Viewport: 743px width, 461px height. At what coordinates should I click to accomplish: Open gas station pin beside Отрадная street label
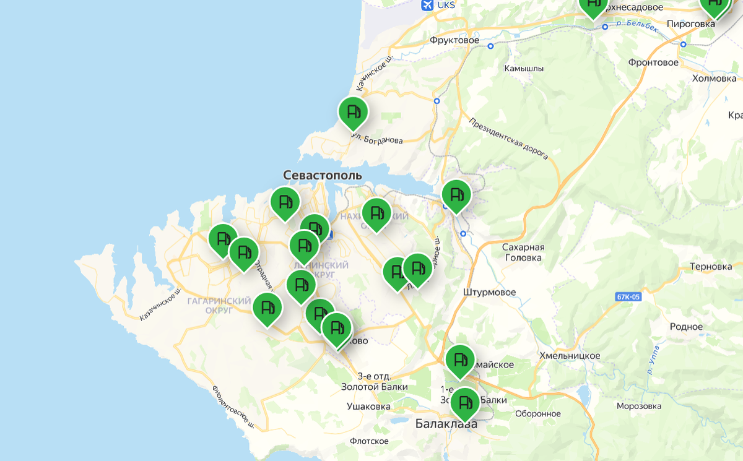244,252
